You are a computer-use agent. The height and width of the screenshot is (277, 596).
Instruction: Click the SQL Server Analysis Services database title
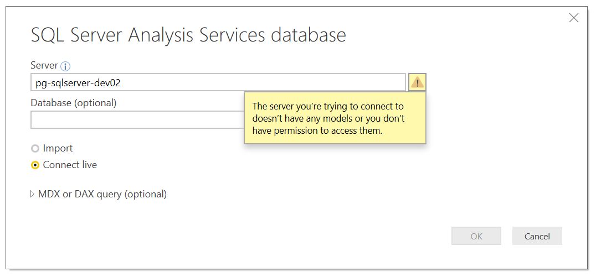click(188, 35)
